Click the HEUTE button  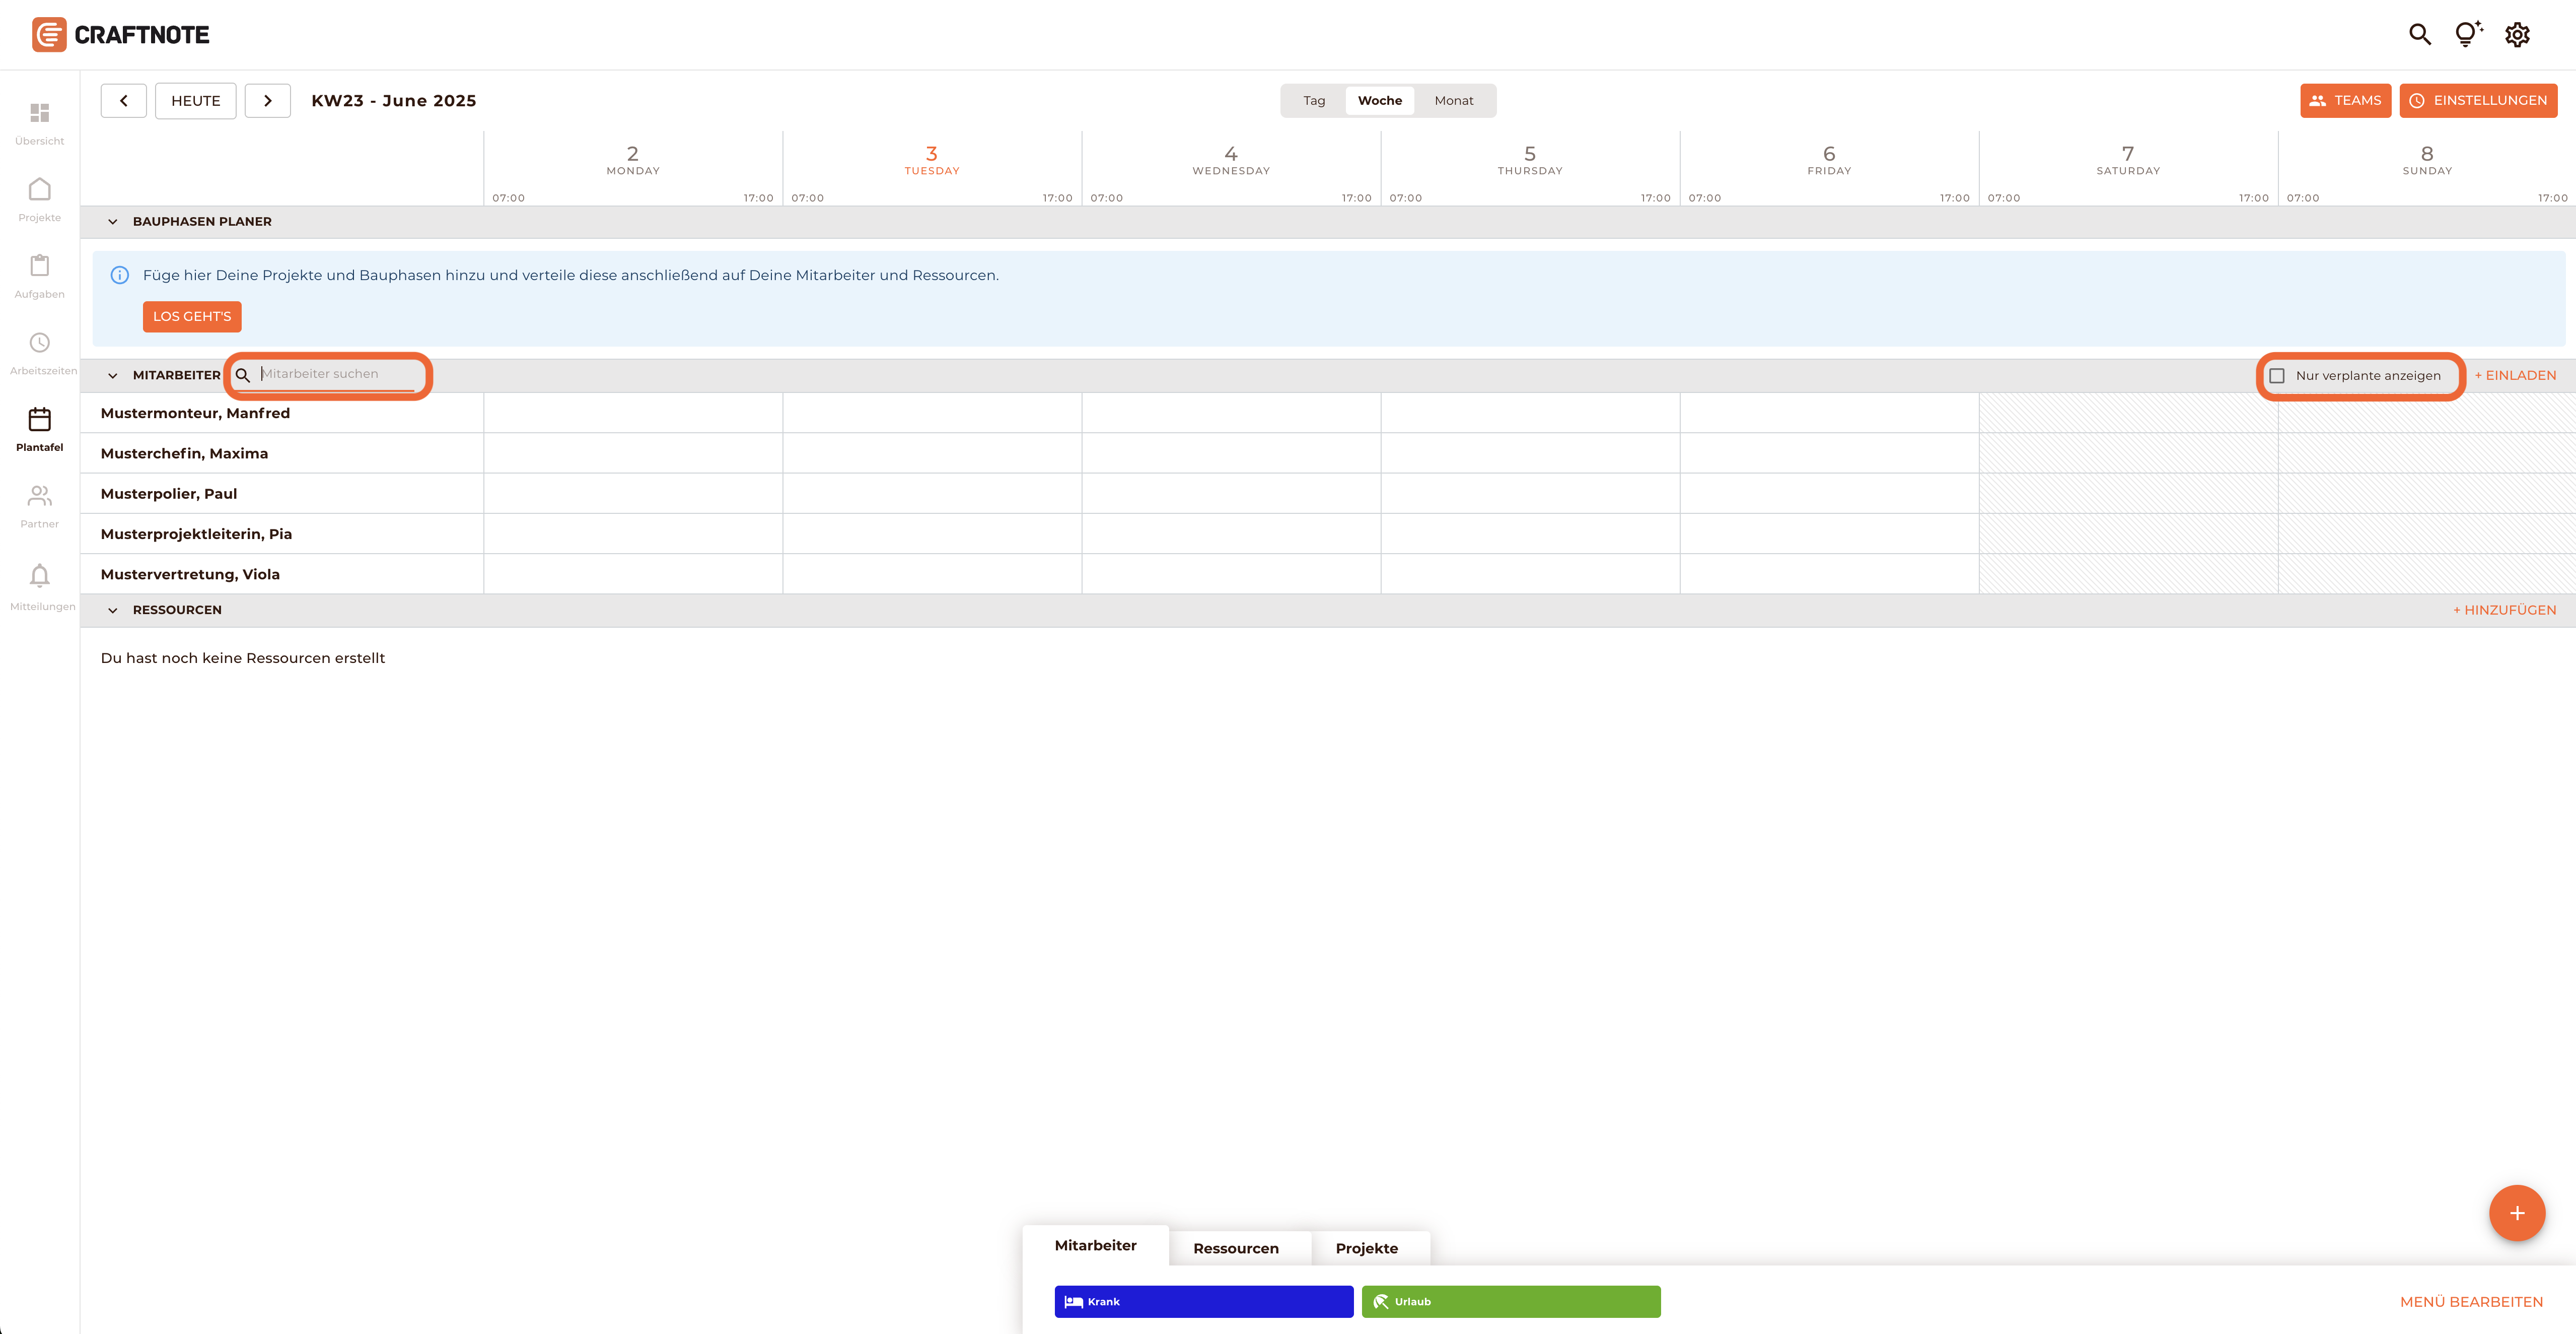coord(196,101)
